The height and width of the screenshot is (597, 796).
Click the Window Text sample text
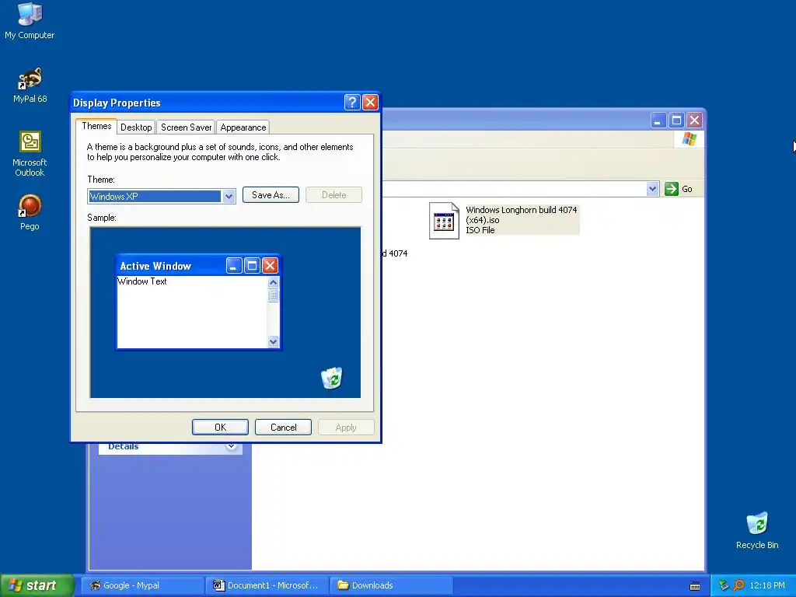pos(142,281)
